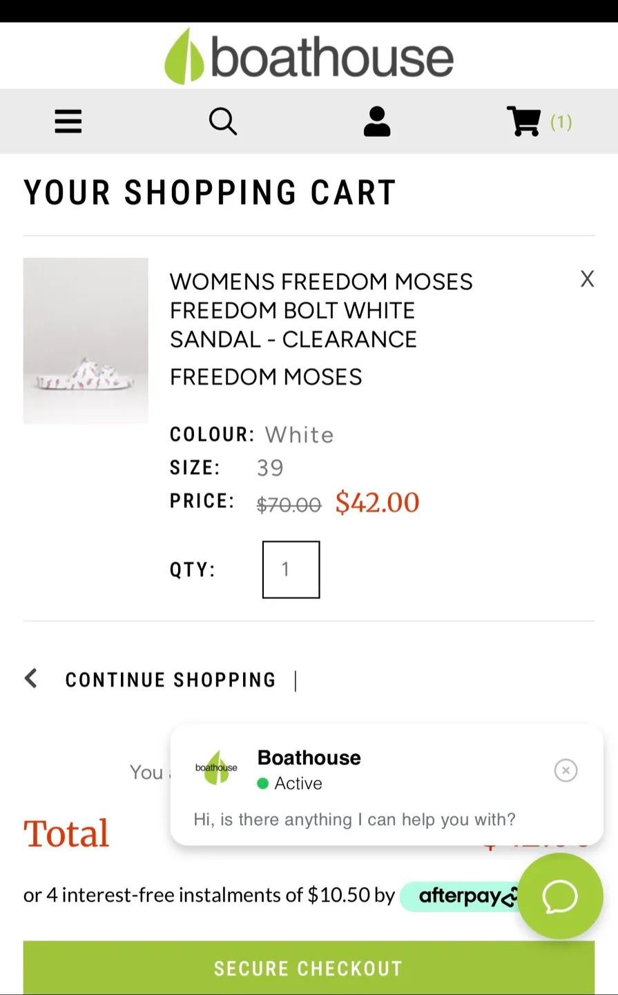Open the shopping cart icon
Image resolution: width=618 pixels, height=995 pixels.
tap(523, 122)
